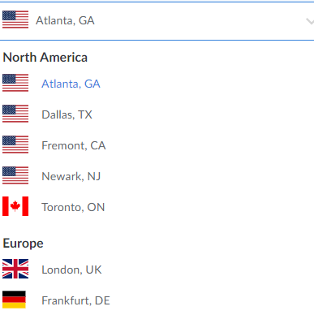Click the German flag icon for Frankfurt
Viewport: 314px width, 328px height.
point(14,300)
